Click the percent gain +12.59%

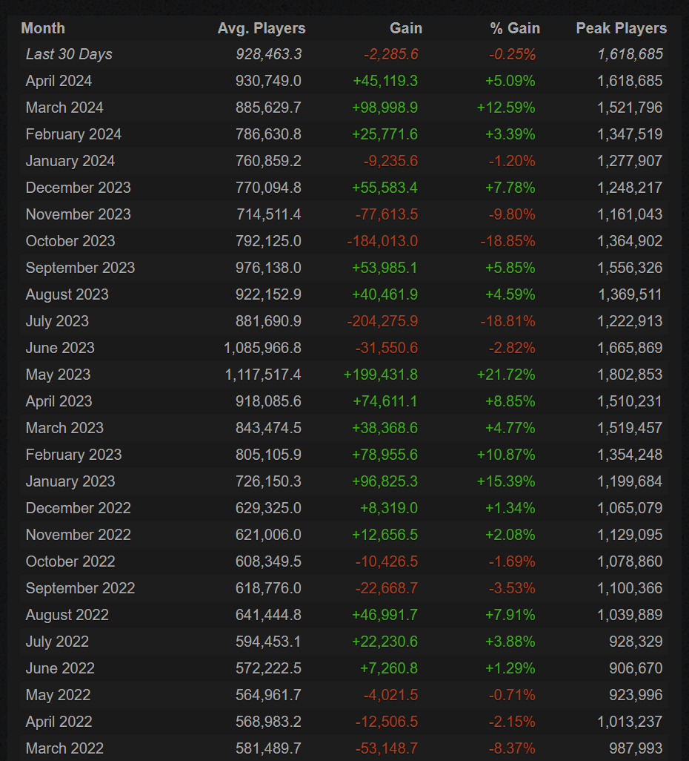[506, 108]
